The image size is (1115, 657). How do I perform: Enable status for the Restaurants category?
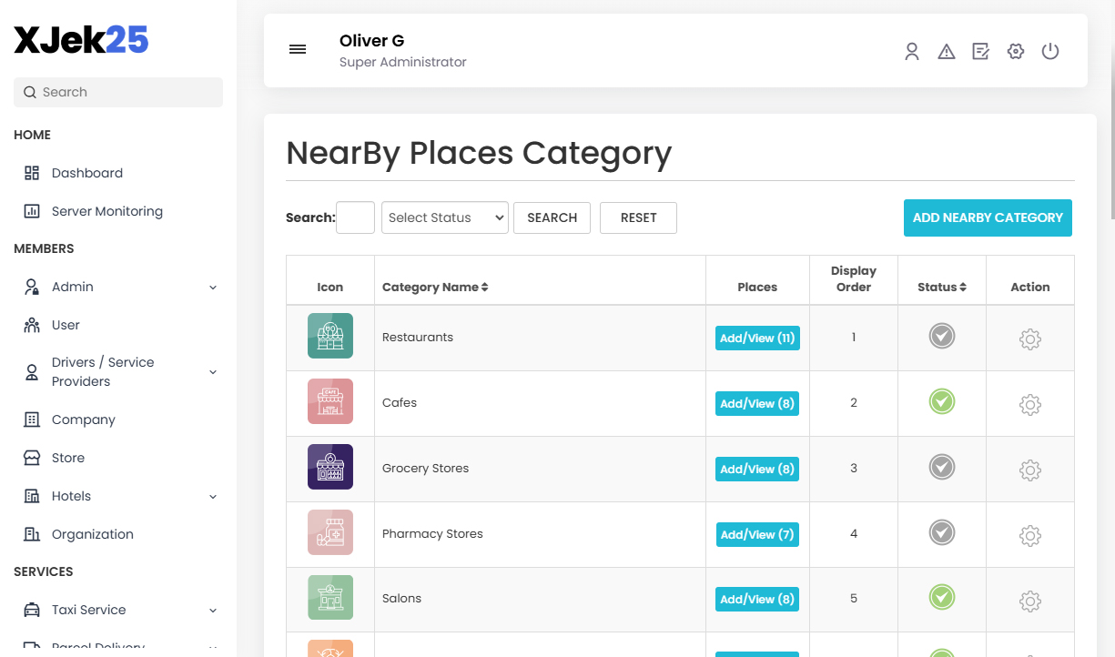point(941,336)
